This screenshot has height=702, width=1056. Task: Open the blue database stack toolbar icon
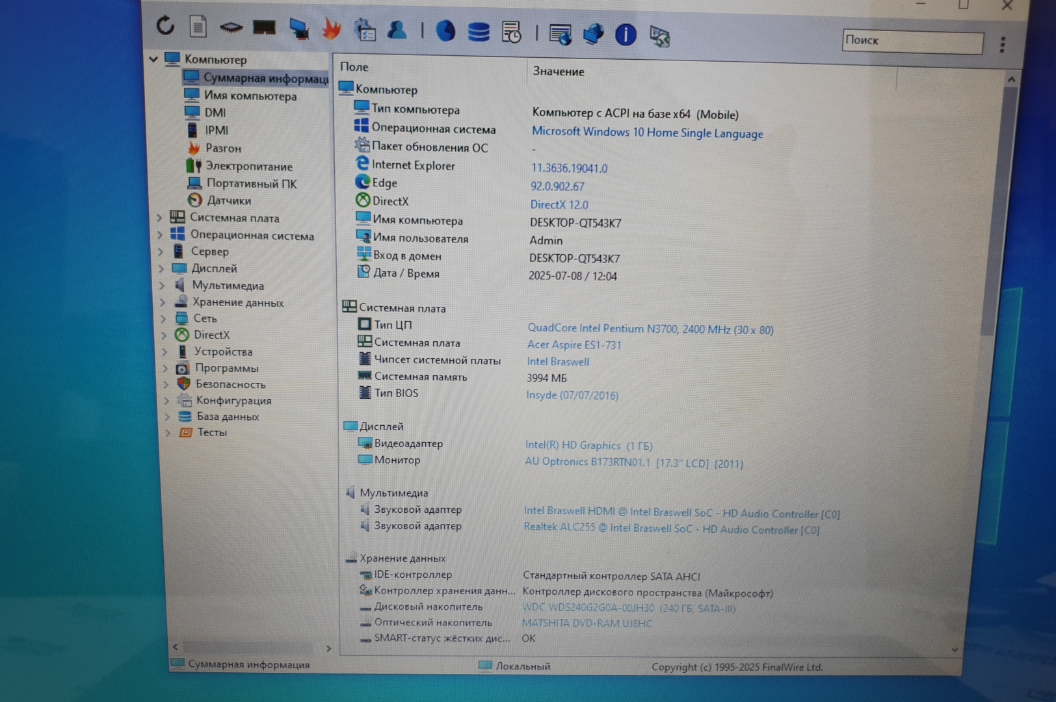click(479, 31)
